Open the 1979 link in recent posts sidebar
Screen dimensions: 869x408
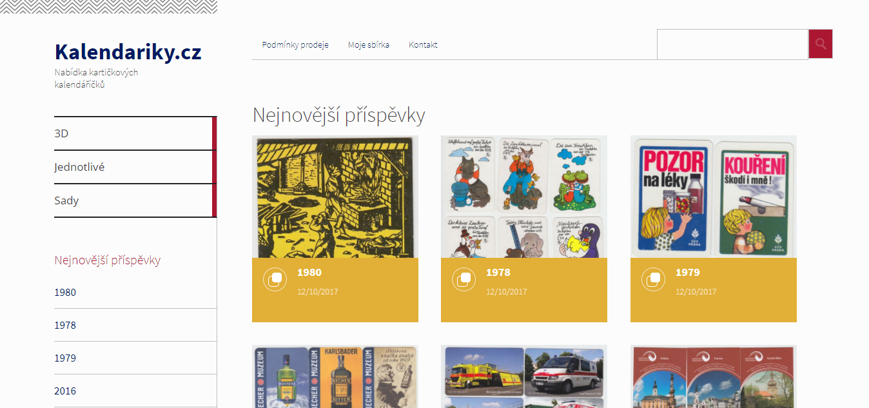pyautogui.click(x=65, y=358)
